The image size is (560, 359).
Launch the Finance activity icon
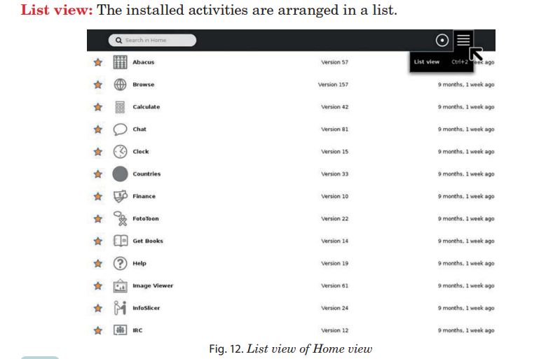click(120, 196)
